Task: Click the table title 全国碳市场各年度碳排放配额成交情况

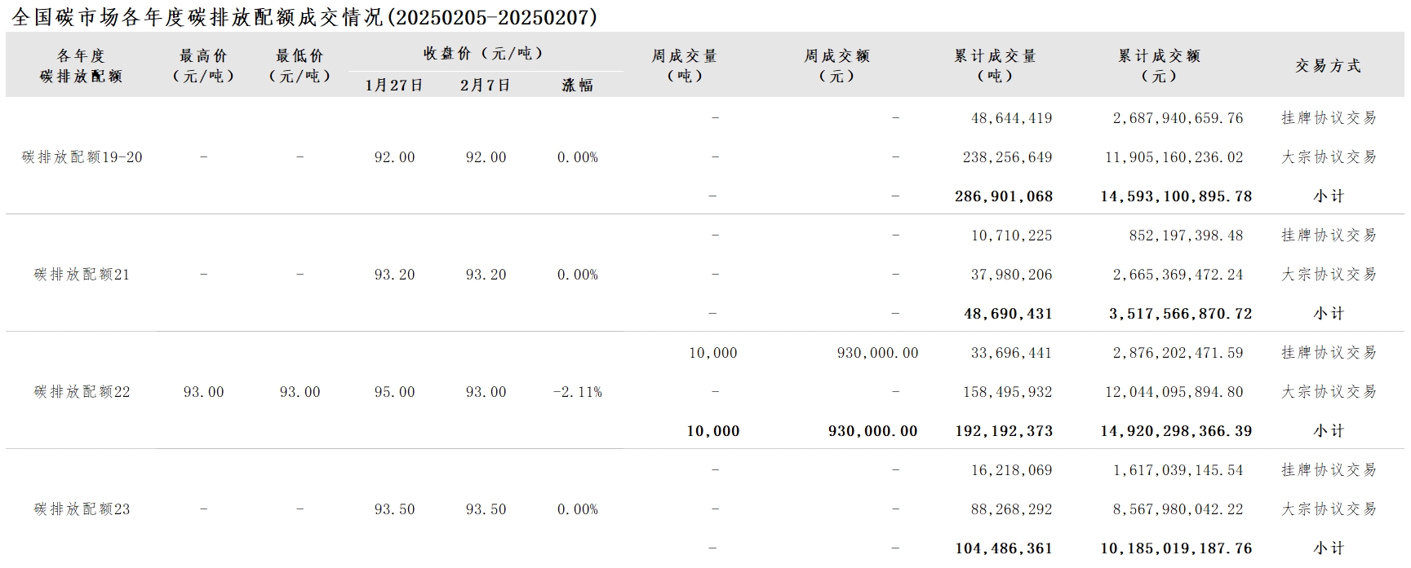Action: tap(197, 17)
